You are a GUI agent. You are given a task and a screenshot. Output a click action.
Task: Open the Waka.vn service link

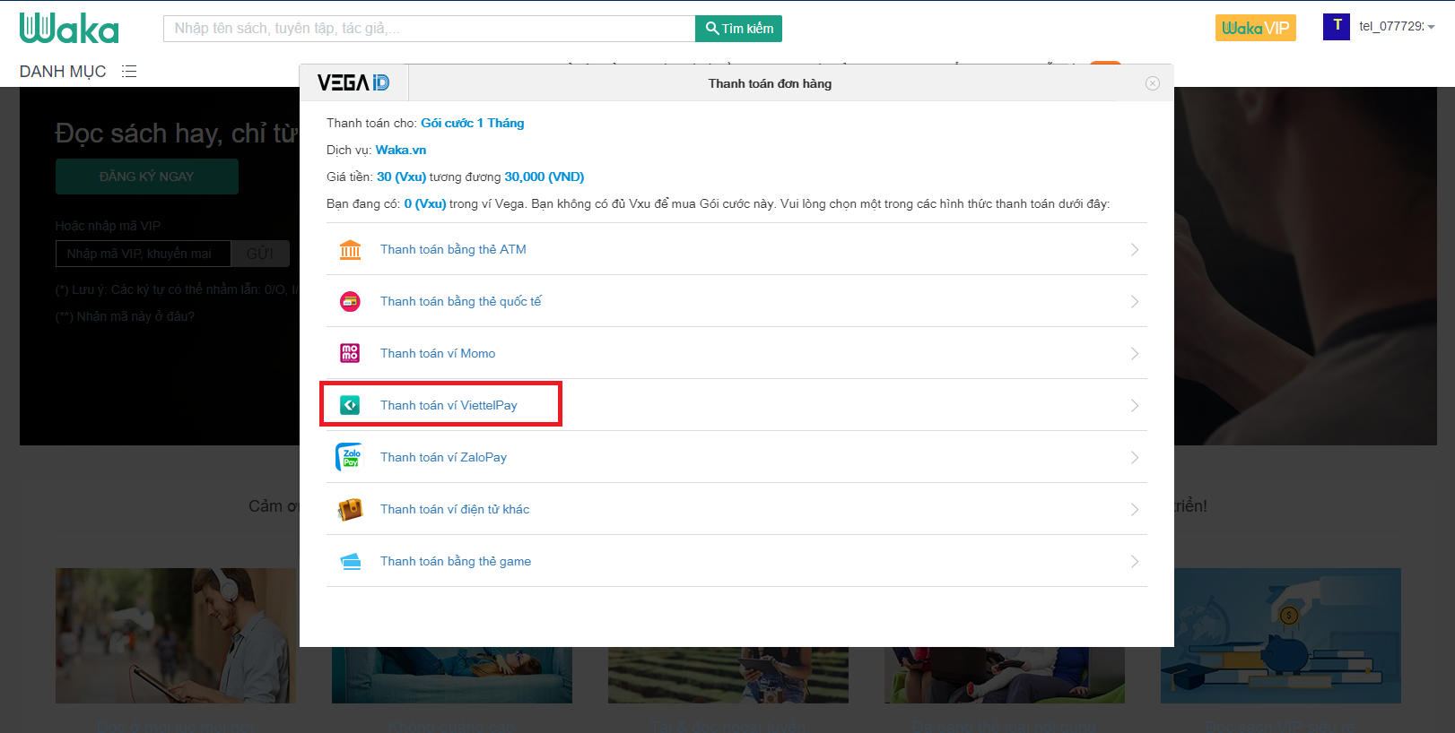(401, 151)
